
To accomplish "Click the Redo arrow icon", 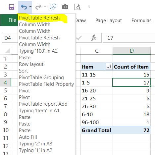I will pyautogui.click(x=38, y=7).
